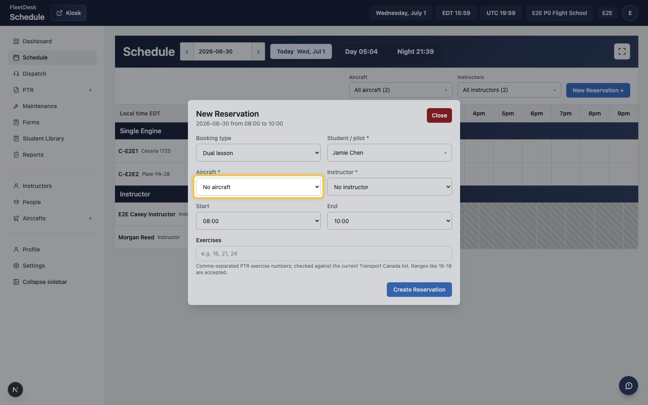Viewport: 648px width, 405px height.
Task: Go to previous day arrow
Action: coord(187,51)
